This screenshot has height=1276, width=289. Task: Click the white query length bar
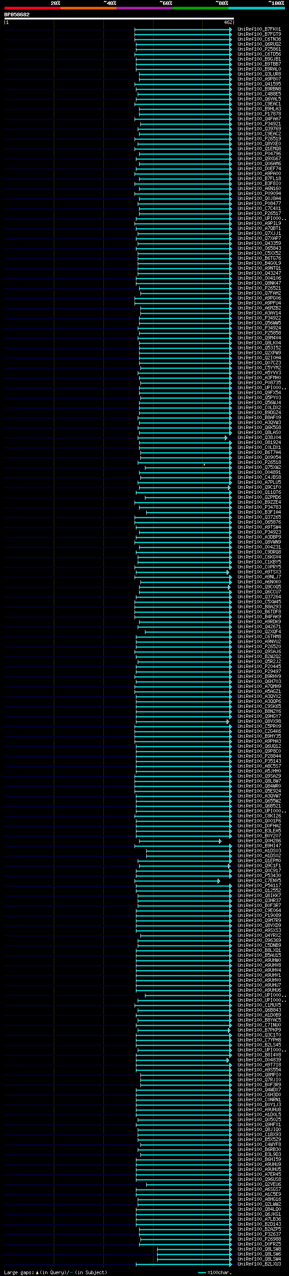click(x=119, y=19)
